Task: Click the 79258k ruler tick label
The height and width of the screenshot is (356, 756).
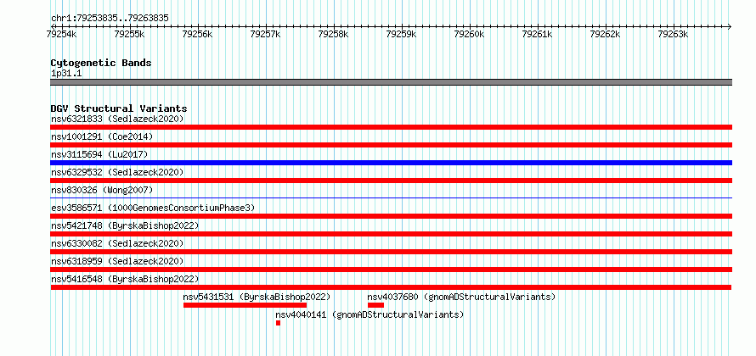Action: click(334, 34)
